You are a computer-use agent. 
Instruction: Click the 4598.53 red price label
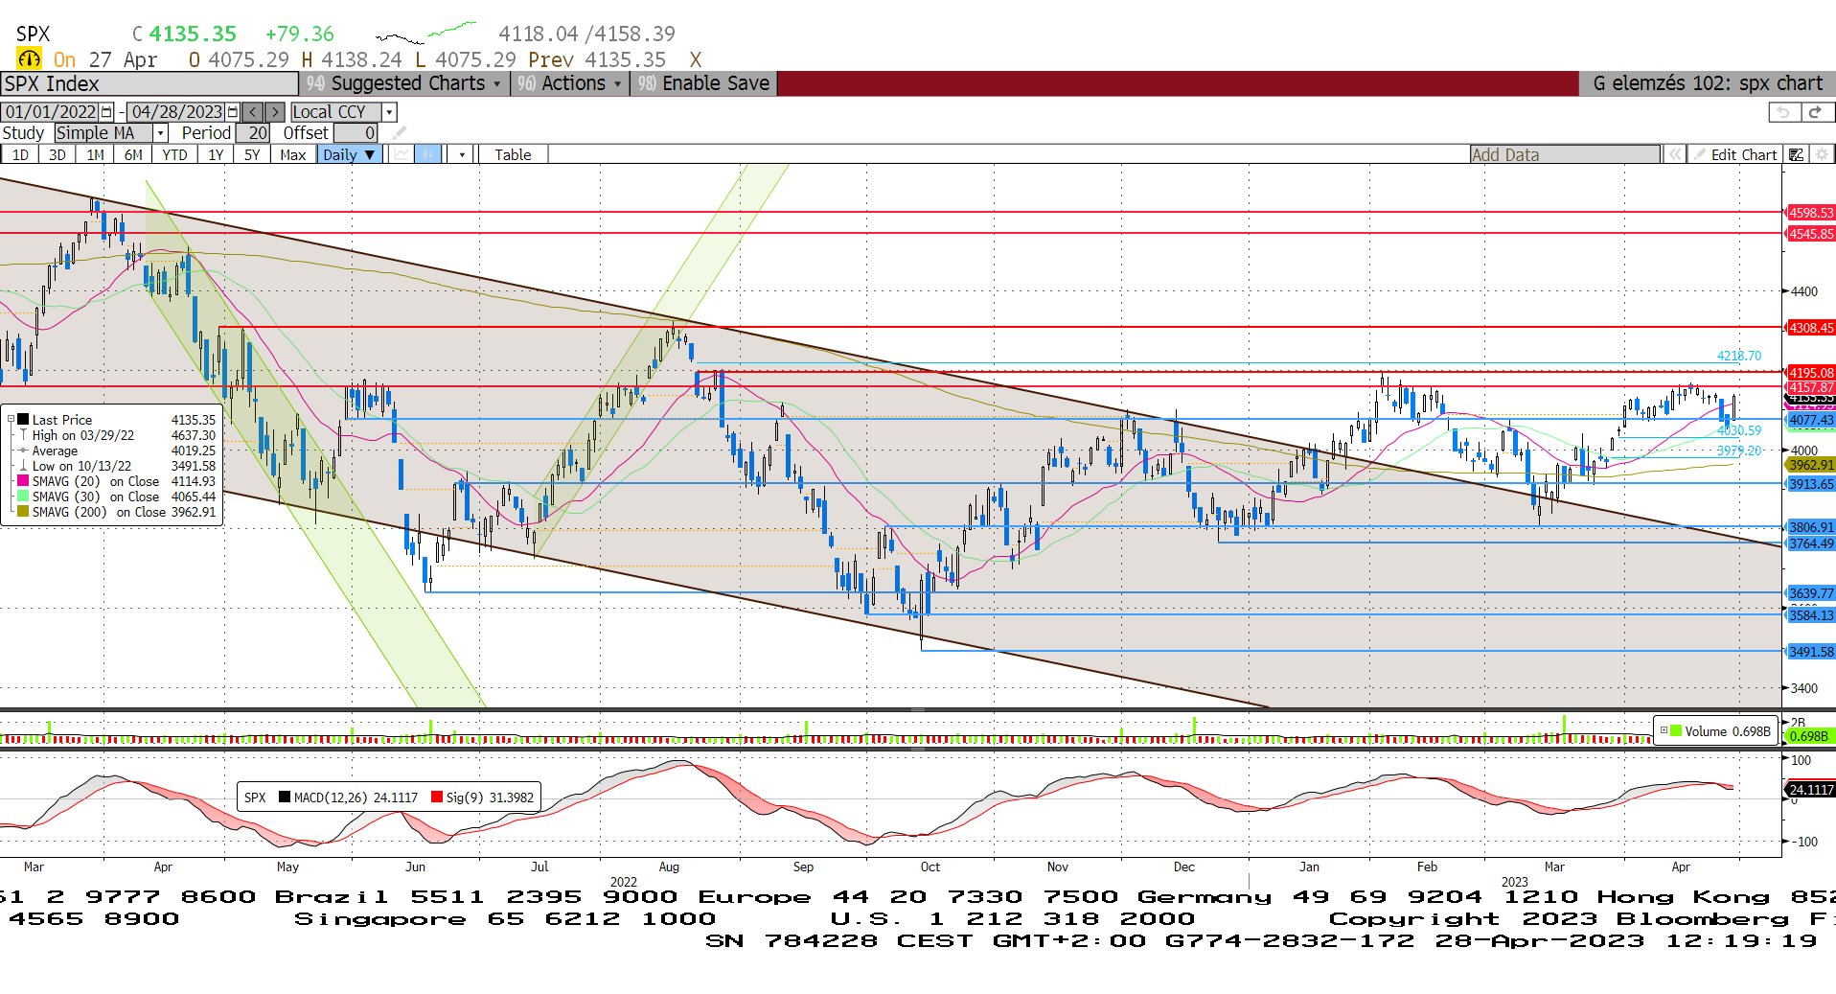1811,213
